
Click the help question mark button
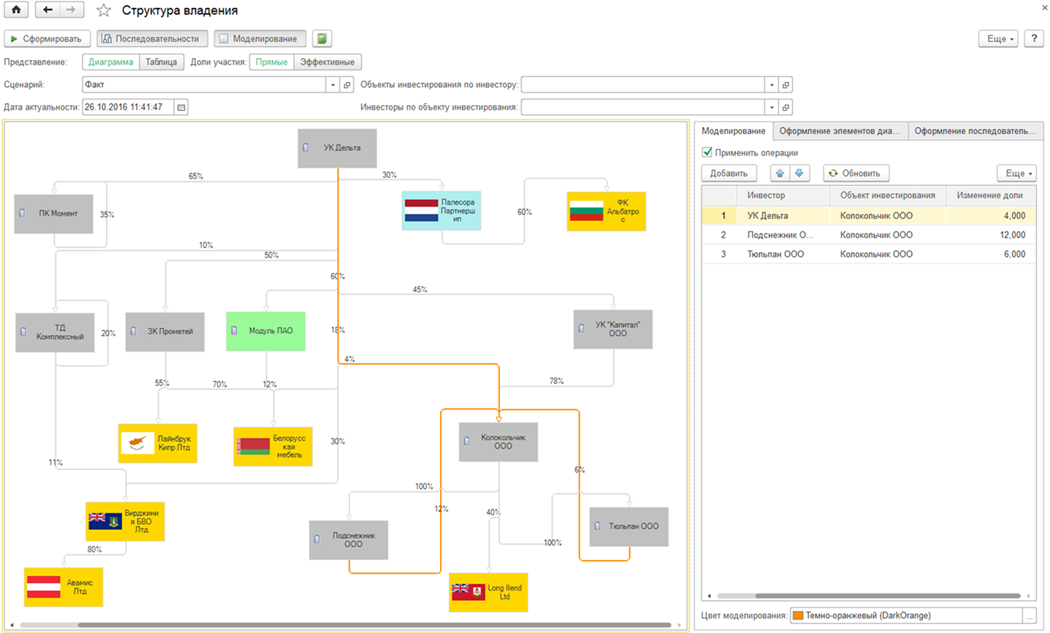coord(1034,39)
